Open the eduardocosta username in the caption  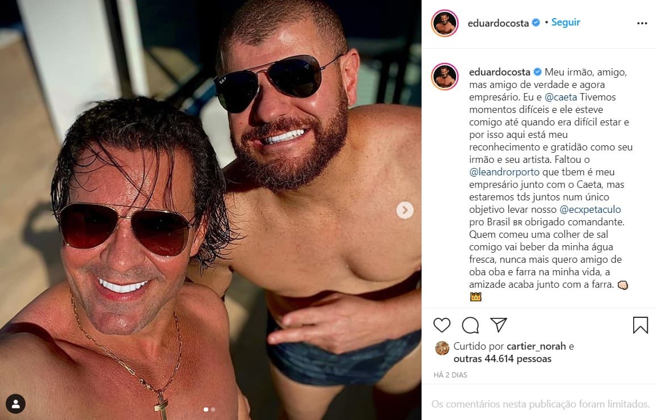point(499,72)
